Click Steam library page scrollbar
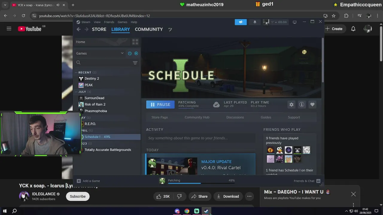Image resolution: width=383 pixels, height=215 pixels. click(323, 60)
